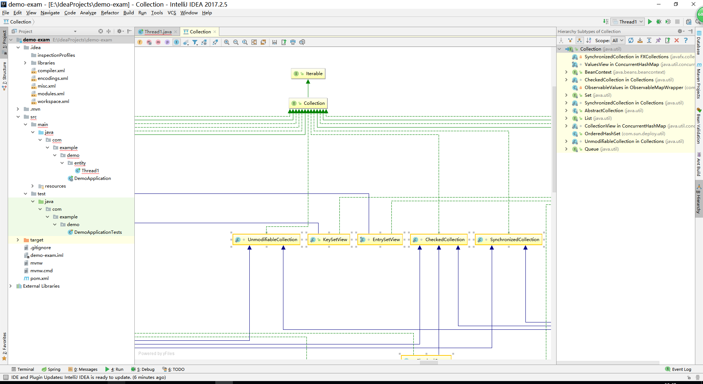Toggle Inner Classes display in diagram toolbar
This screenshot has height=384, width=703.
176,42
